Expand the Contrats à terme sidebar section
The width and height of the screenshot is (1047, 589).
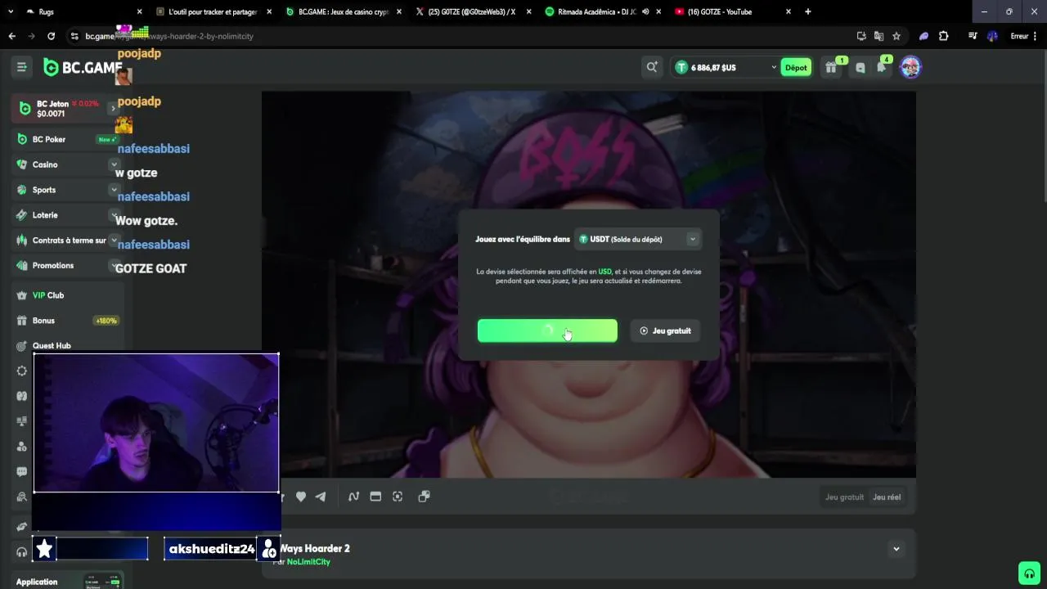coord(114,241)
